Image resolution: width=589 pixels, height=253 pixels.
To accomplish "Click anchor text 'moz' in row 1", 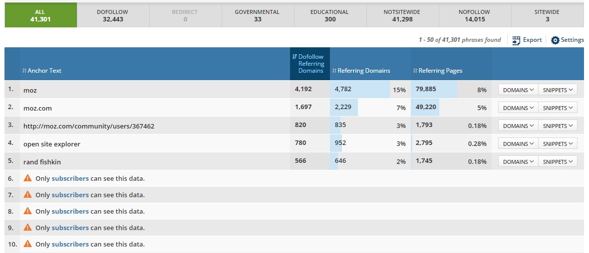I will click(30, 90).
